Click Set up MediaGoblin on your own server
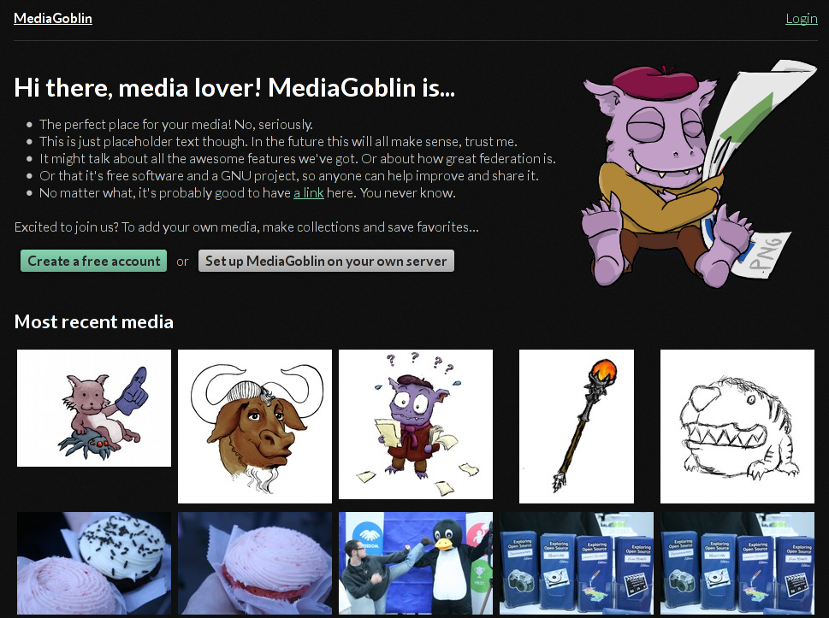829x618 pixels. [x=326, y=261]
